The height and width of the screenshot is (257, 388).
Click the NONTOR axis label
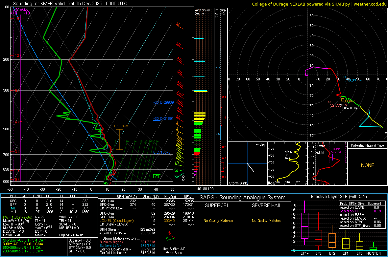(374, 253)
